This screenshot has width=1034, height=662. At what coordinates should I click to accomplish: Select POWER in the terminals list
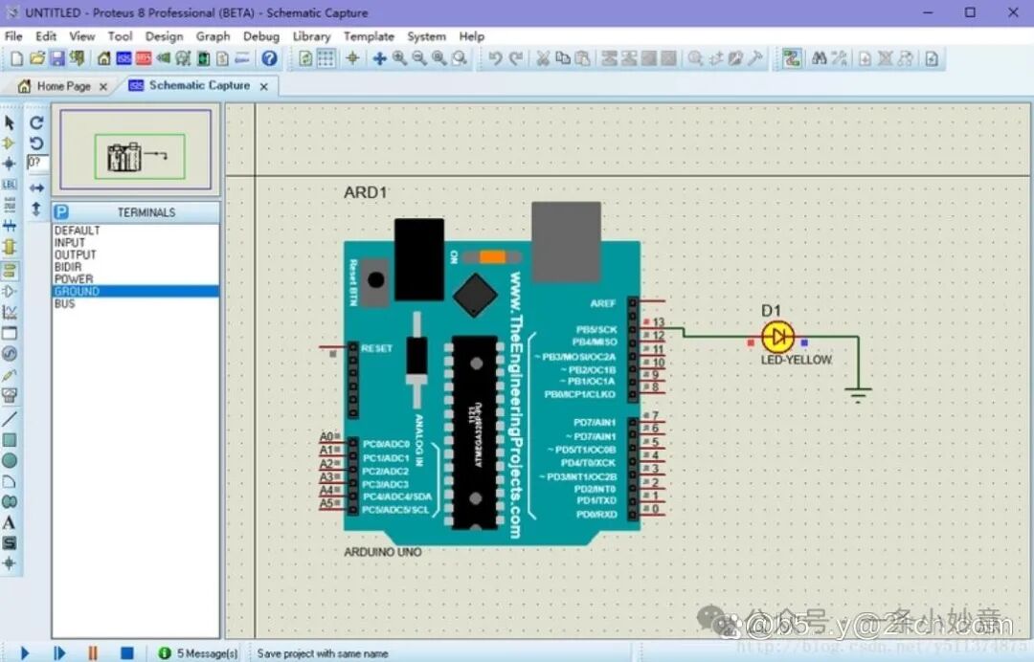coord(74,279)
